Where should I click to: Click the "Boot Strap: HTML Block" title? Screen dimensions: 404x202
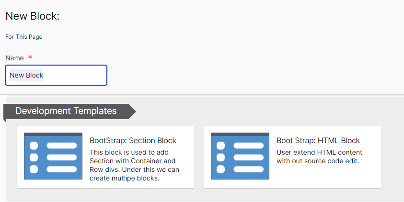pyautogui.click(x=318, y=141)
